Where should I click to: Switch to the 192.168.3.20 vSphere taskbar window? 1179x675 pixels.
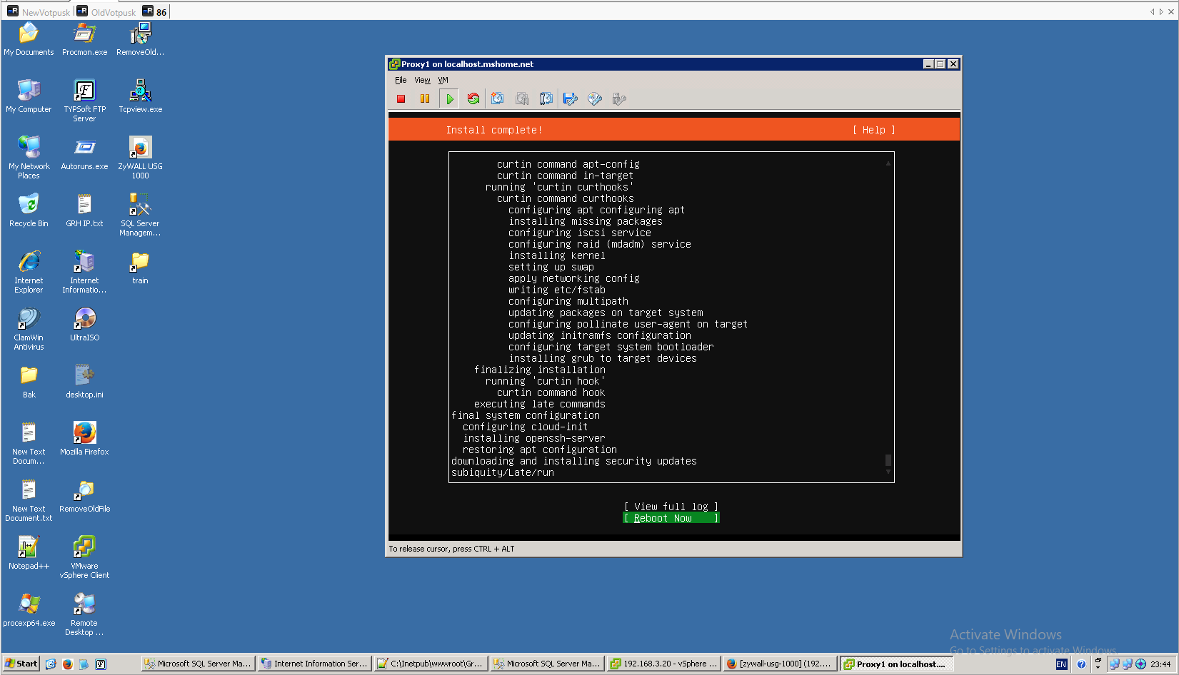pyautogui.click(x=664, y=664)
